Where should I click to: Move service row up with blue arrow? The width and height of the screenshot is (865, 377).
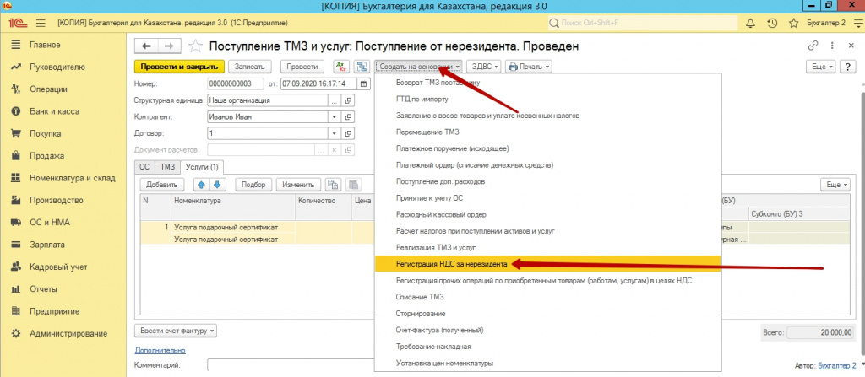pyautogui.click(x=201, y=185)
